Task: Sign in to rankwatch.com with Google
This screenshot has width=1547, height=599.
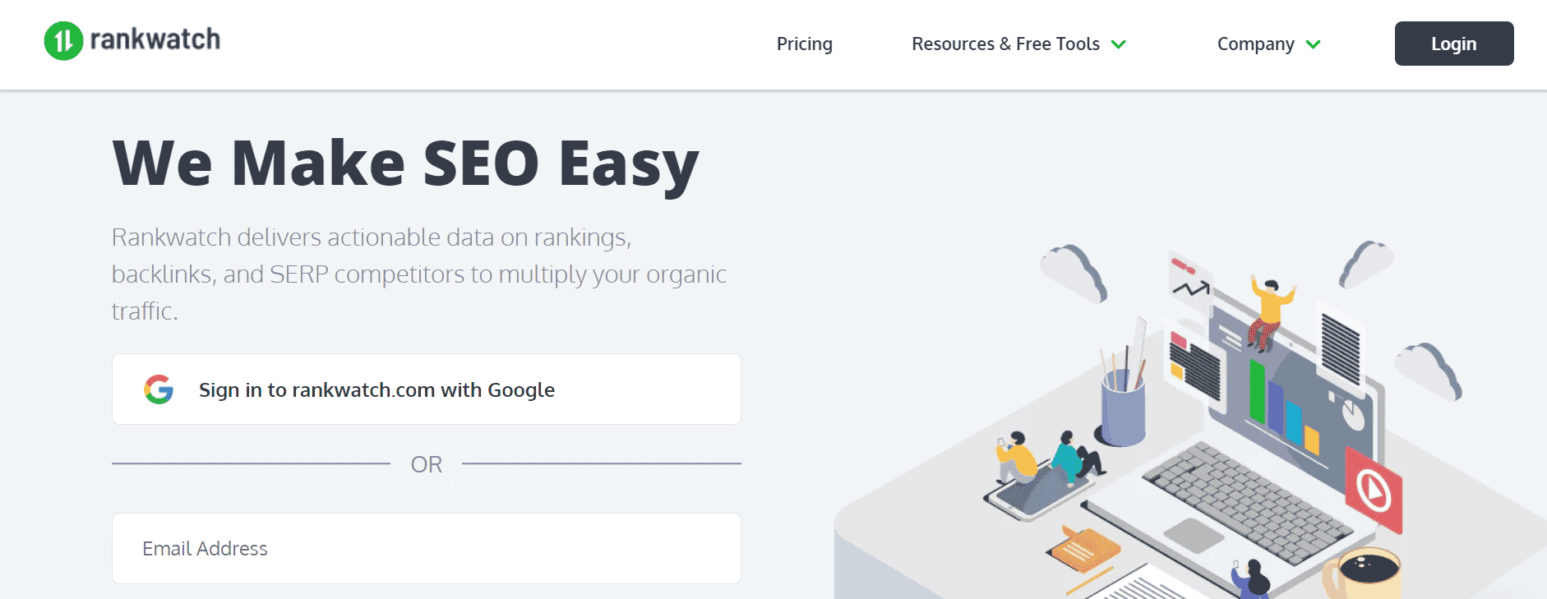Action: pos(427,389)
